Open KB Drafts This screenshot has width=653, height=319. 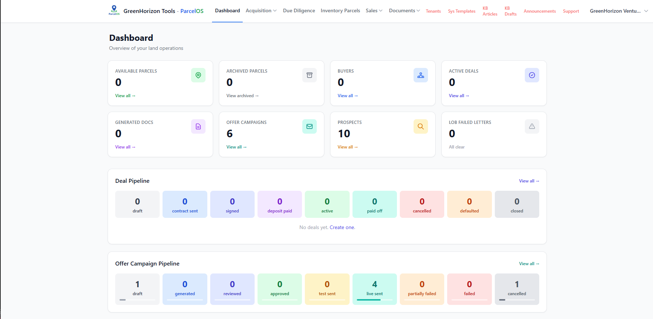(510, 11)
